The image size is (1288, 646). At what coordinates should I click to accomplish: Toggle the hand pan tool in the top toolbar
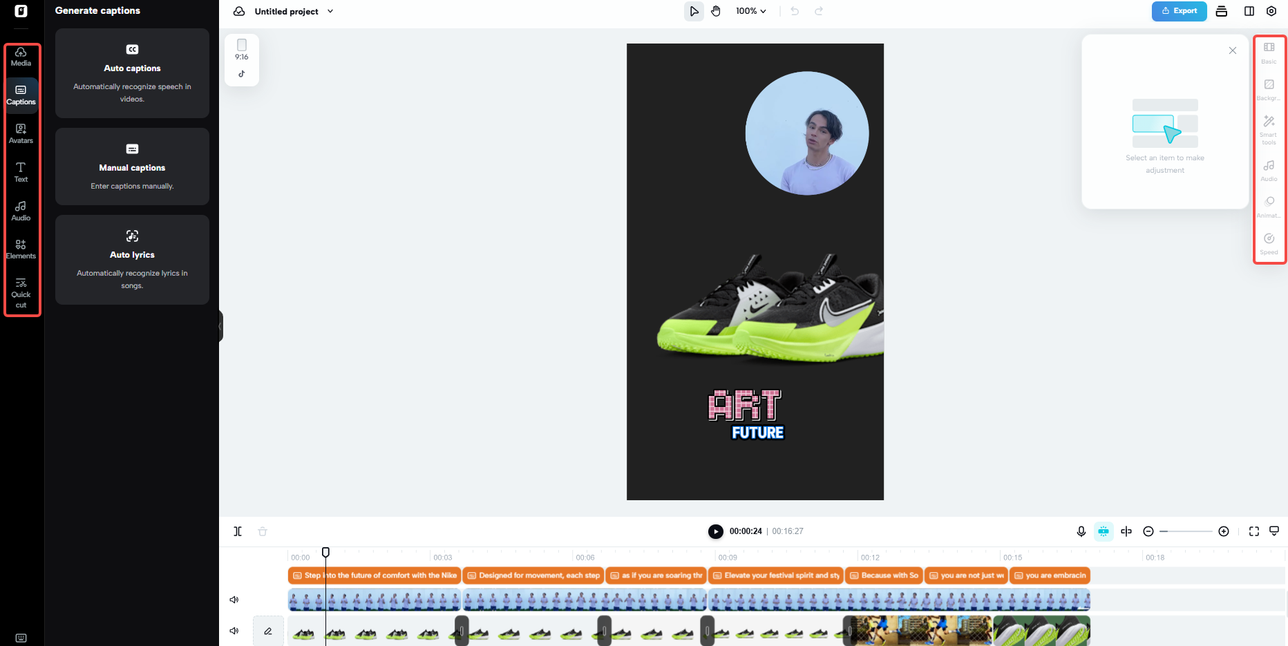point(716,11)
